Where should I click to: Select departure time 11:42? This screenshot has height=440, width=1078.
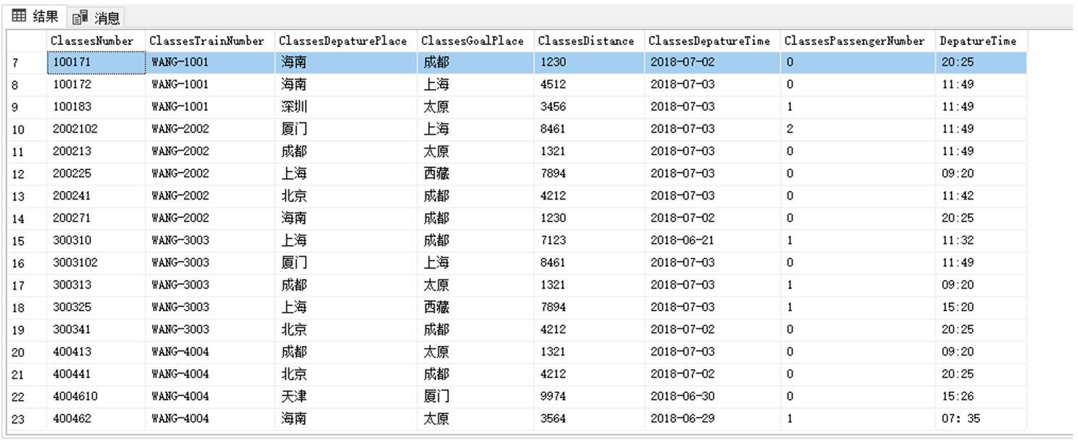981,196
